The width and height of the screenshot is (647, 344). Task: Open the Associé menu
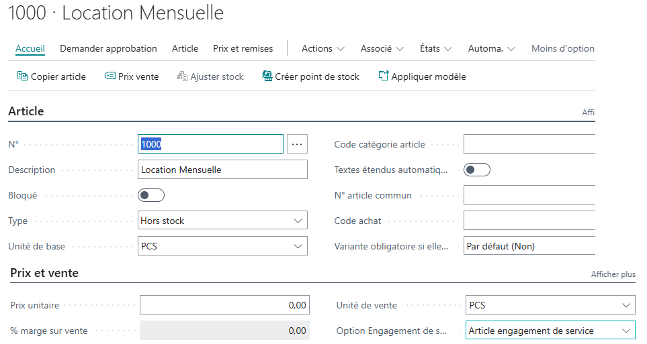[382, 48]
